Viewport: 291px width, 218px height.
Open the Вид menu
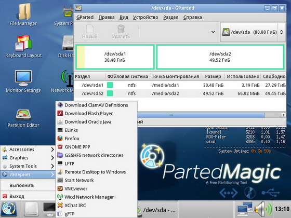point(124,17)
